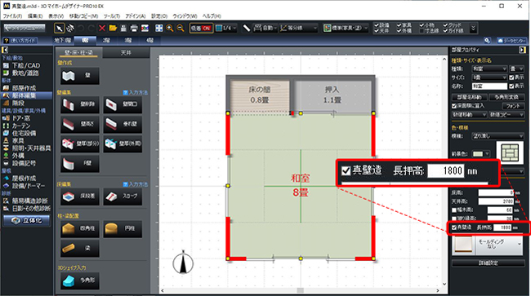Toggle the 真壁造 checkbox
This screenshot has width=531, height=296.
tap(454, 228)
